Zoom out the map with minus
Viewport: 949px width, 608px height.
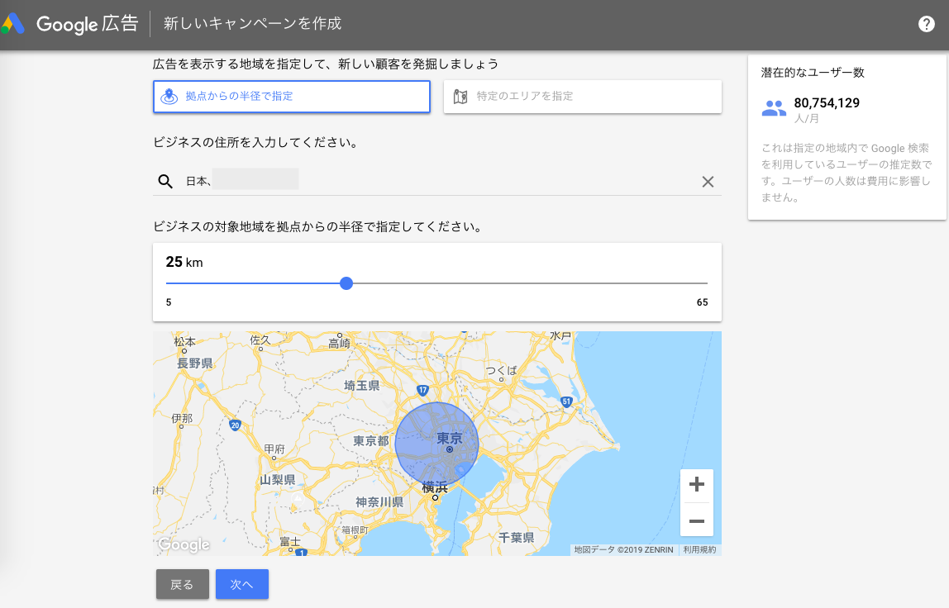pos(697,521)
